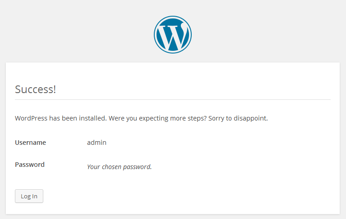Click the italic word "password." beside Password label
346x219 pixels.
pyautogui.click(x=138, y=167)
